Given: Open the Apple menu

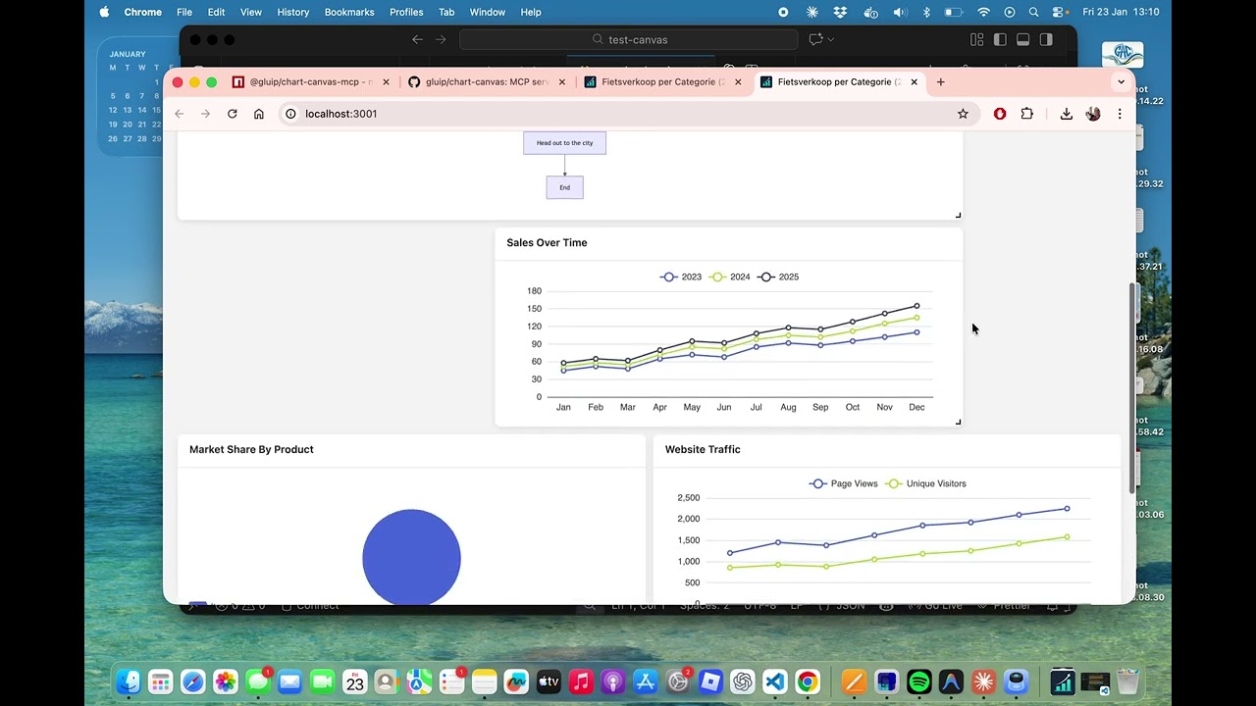Looking at the screenshot, I should point(104,12).
